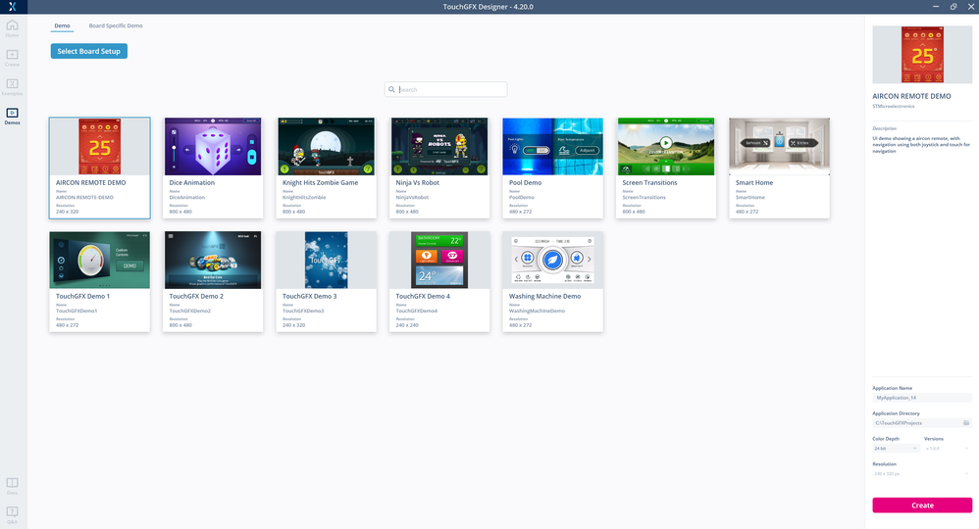Select the Demos sidebar icon
The height and width of the screenshot is (529, 979).
click(12, 116)
